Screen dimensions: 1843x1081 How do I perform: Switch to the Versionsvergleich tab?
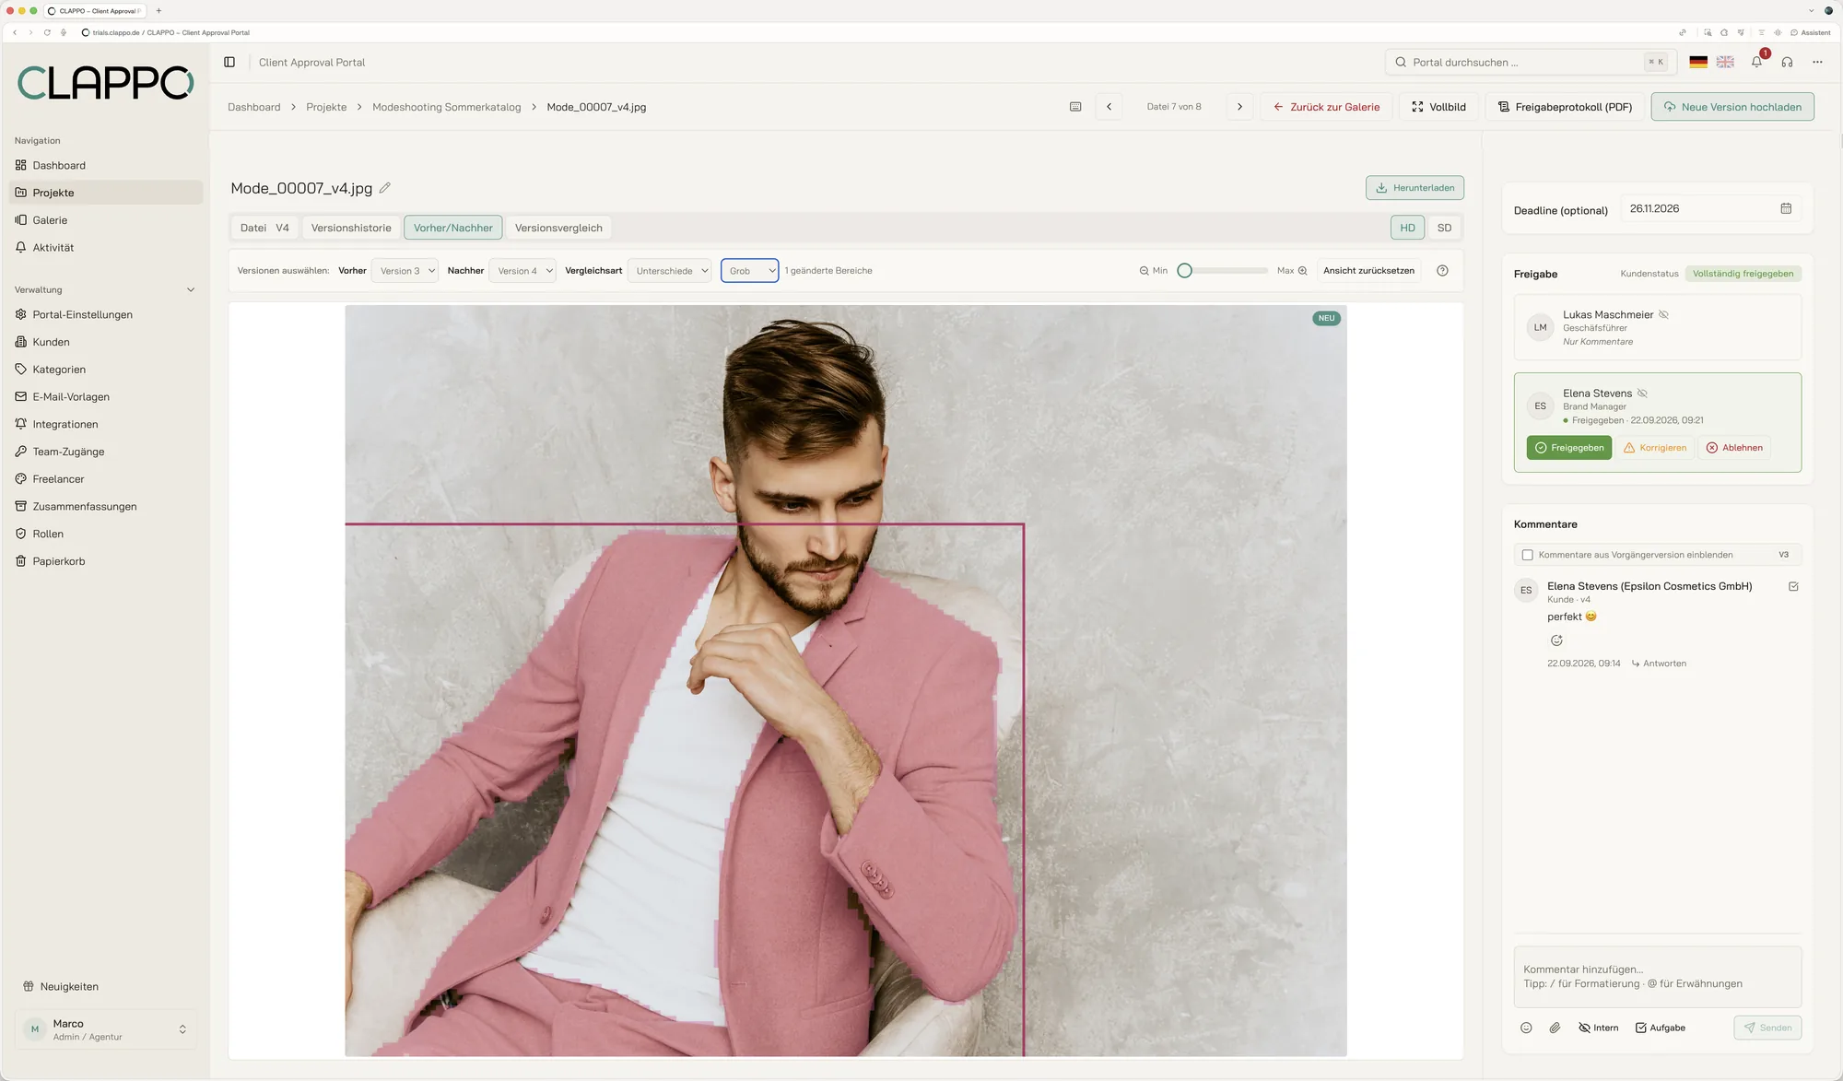click(x=558, y=228)
